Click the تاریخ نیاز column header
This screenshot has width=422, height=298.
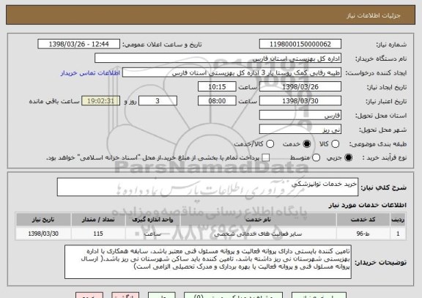[x=43, y=220]
